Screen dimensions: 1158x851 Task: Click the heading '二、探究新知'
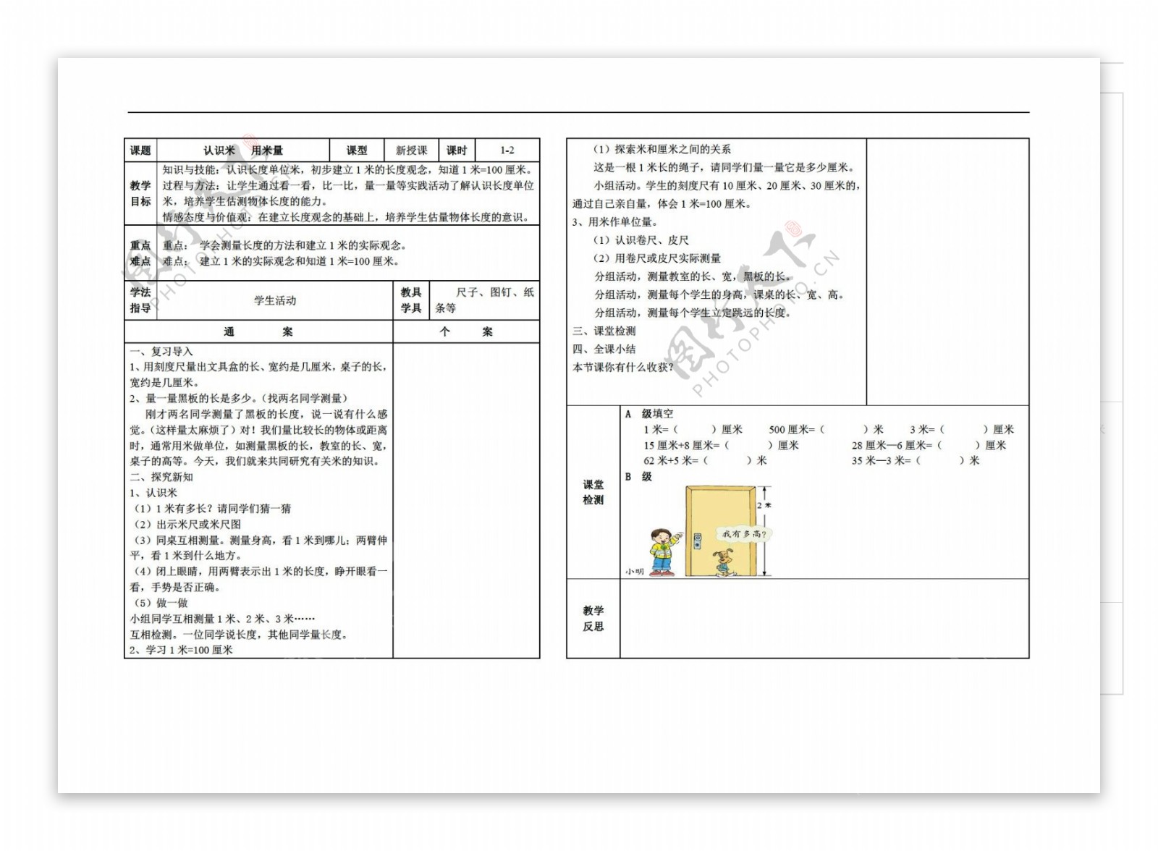(161, 478)
